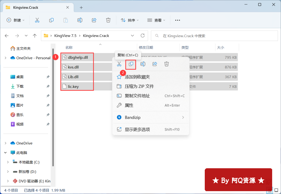
Task: Expand OneDrive - Personal in sidebar
Action: click(x=6, y=58)
